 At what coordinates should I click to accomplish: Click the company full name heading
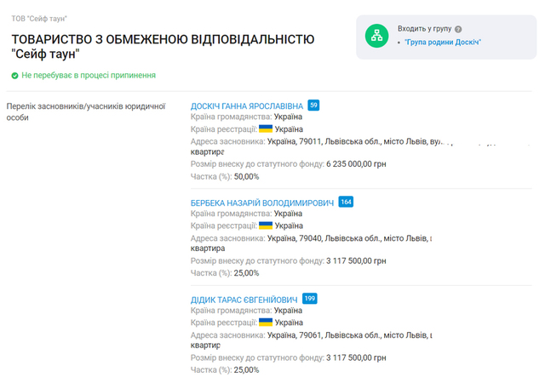[x=162, y=47]
